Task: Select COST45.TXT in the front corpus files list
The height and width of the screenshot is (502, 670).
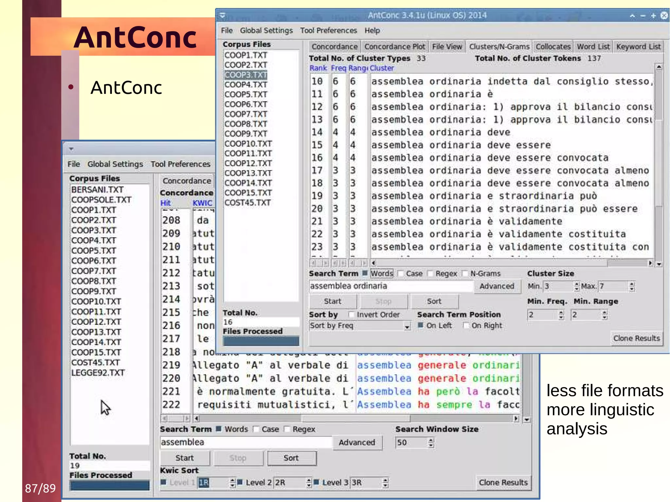Action: (248, 202)
